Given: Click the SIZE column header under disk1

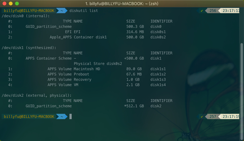Looking at the screenshot, I should pos(131,53).
